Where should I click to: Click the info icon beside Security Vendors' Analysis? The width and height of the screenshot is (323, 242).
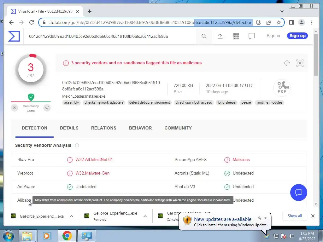pos(77,145)
